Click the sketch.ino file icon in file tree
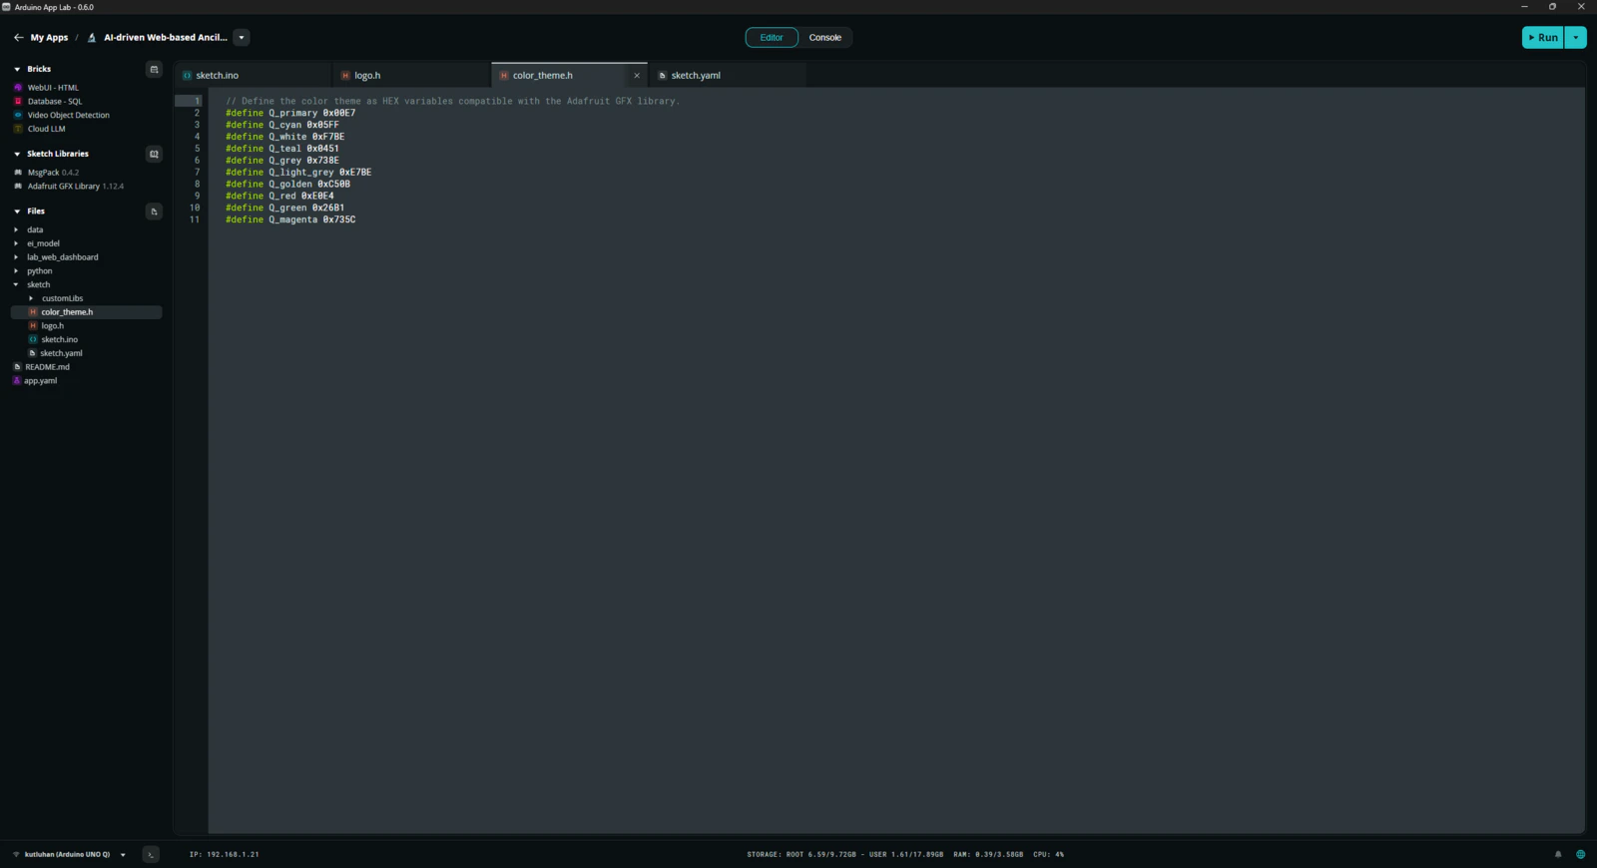This screenshot has width=1597, height=868. [33, 339]
